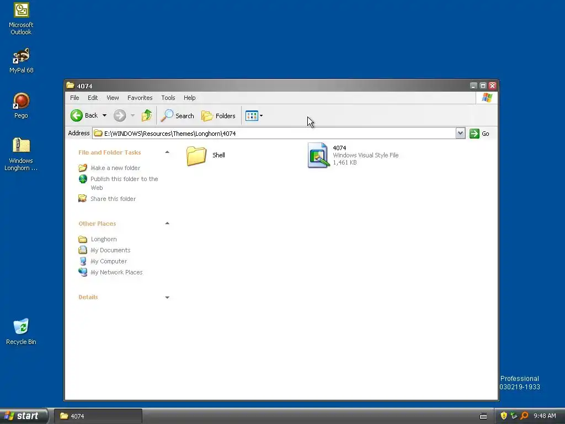The height and width of the screenshot is (424, 565).
Task: Go up one folder level
Action: click(147, 115)
